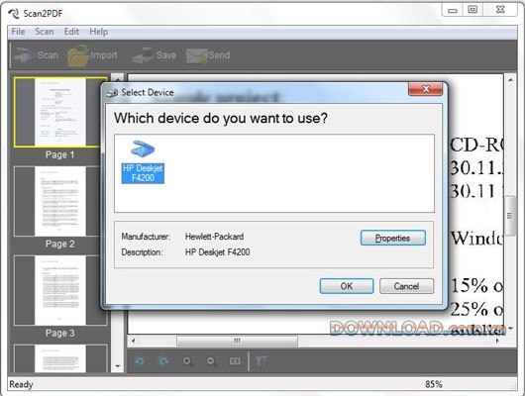Click the fit page icon
This screenshot has width=525, height=396.
235,361
